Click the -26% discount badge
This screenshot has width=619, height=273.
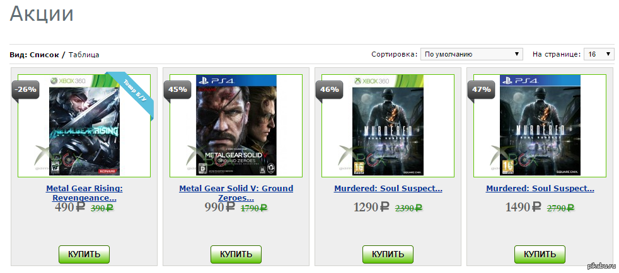click(x=26, y=90)
